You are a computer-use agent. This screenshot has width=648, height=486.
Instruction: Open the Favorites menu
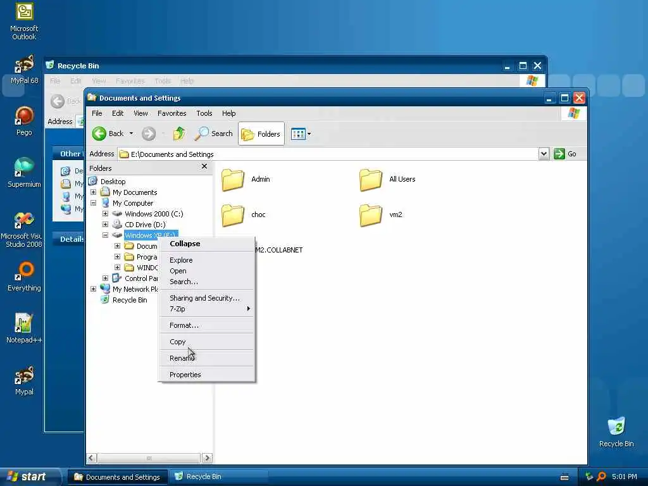[x=172, y=113]
